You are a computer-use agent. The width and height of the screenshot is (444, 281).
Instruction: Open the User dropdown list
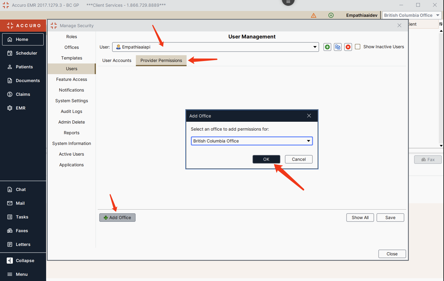click(x=315, y=47)
